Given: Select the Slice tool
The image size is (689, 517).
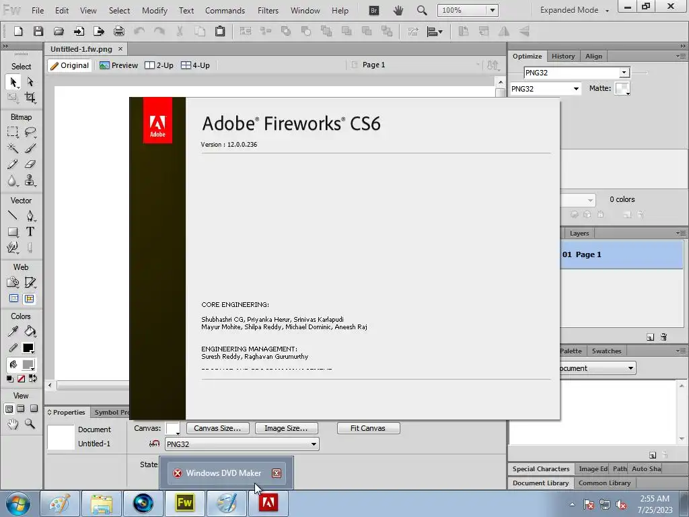Looking at the screenshot, I should (30, 282).
